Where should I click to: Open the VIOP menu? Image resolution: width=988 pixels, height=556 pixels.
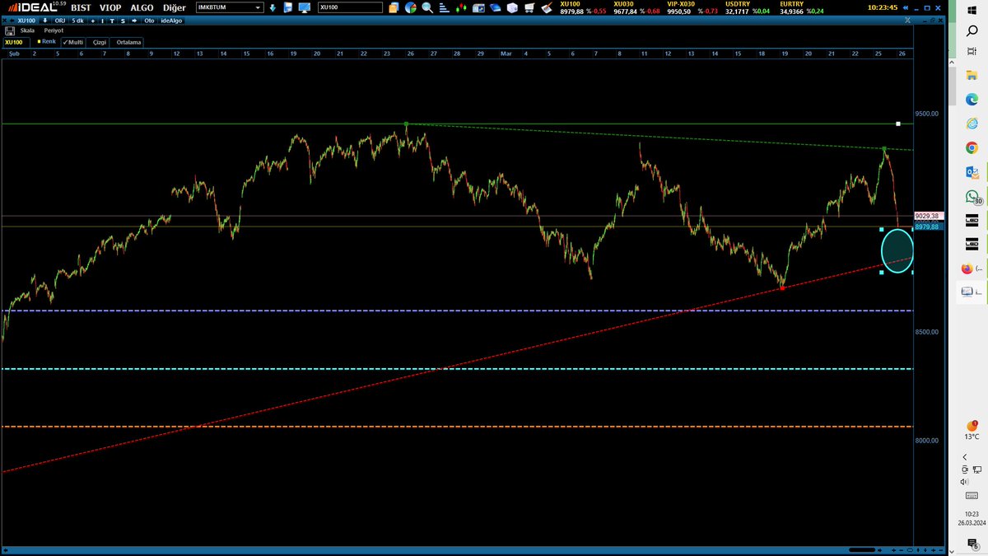110,7
